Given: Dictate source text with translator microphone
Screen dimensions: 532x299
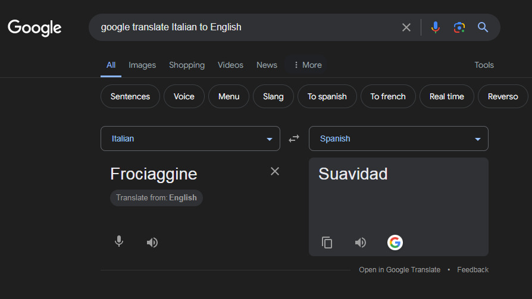Looking at the screenshot, I should (119, 242).
